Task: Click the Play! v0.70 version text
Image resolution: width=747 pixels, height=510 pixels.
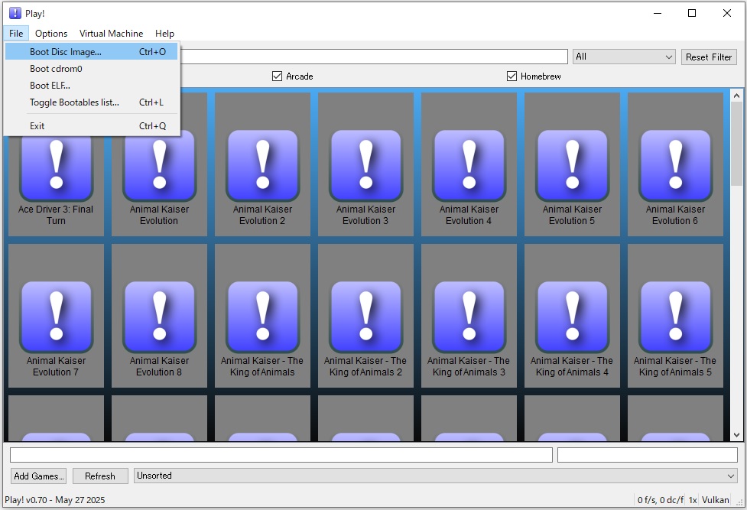Action: pyautogui.click(x=55, y=499)
